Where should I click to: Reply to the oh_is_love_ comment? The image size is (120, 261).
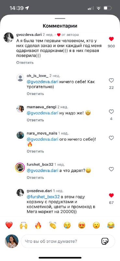tap(35, 94)
